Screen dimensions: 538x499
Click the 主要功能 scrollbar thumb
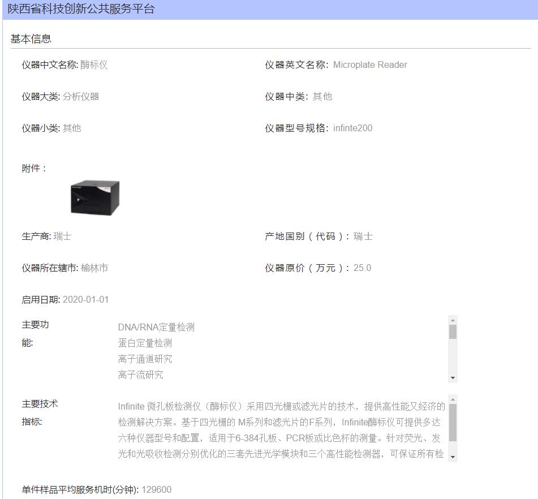pyautogui.click(x=453, y=332)
